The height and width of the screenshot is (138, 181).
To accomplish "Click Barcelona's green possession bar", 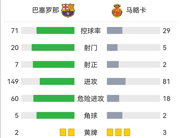I will point(55,30).
